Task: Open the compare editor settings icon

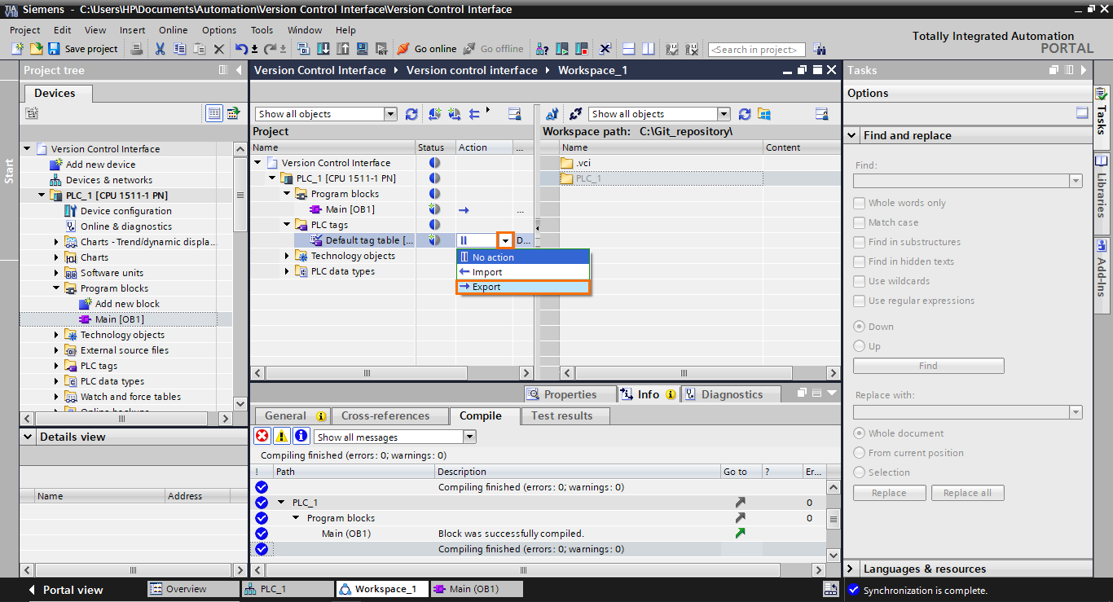Action: 513,113
